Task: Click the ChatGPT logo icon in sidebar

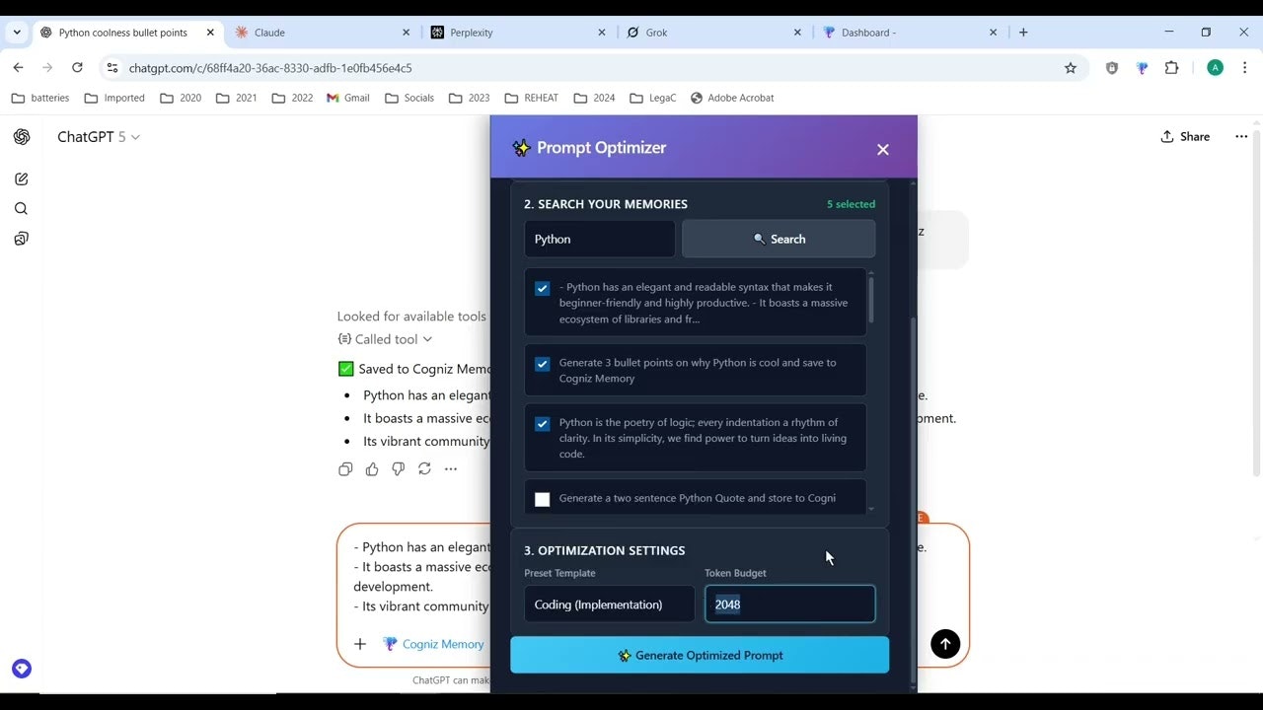Action: [22, 137]
